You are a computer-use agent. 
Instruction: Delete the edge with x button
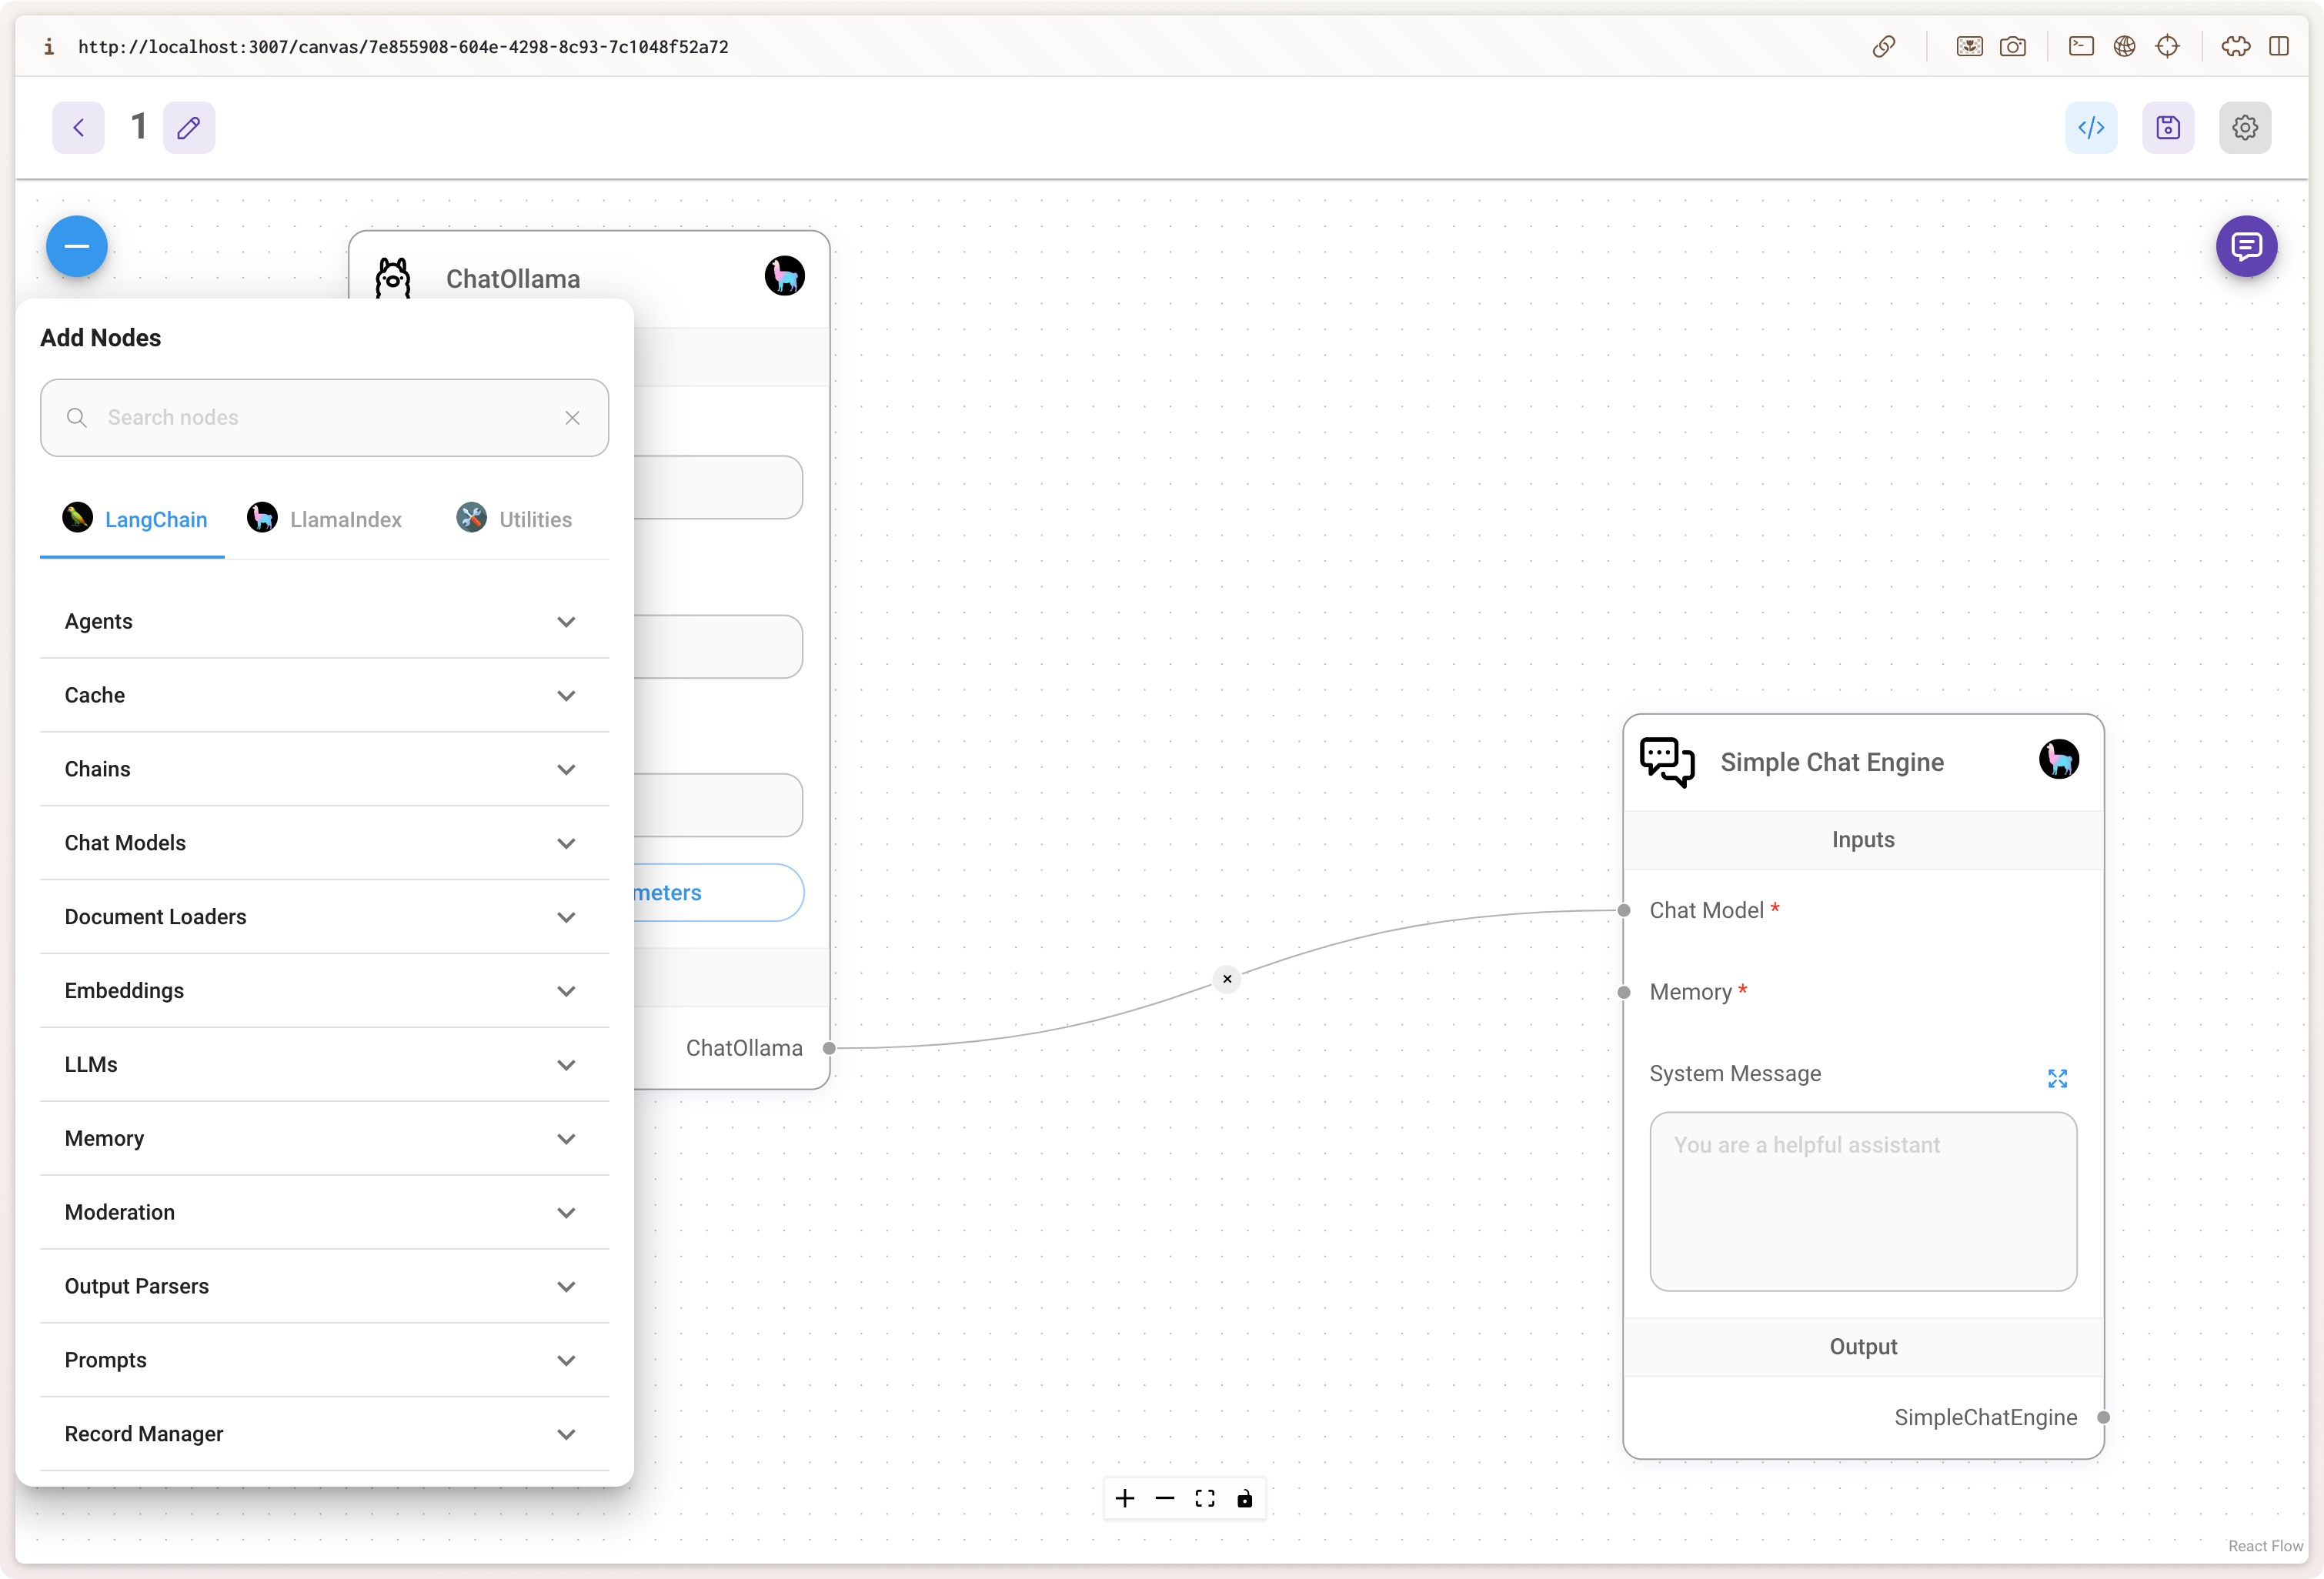point(1227,979)
